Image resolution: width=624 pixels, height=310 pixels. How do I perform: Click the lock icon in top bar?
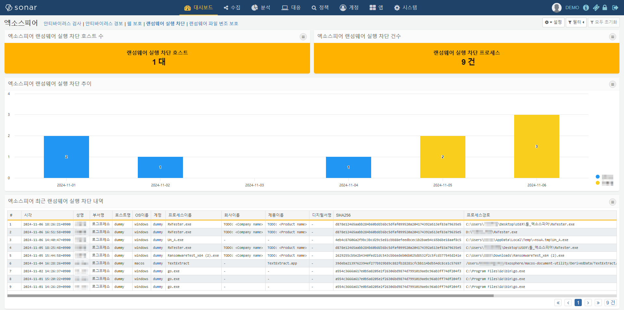(605, 7)
